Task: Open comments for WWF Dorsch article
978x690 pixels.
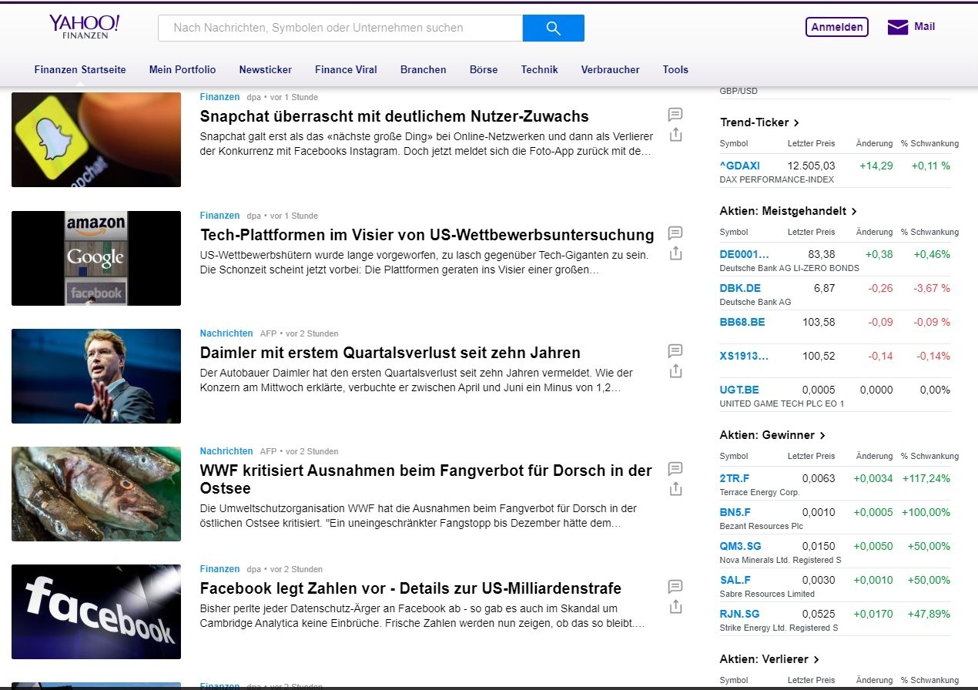Action: [x=675, y=469]
